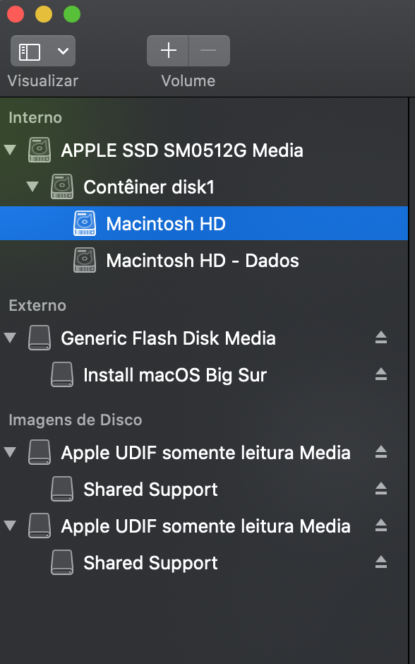
Task: Collapse the APPLE SSD SM0512G Media disclosure triangle
Action: click(x=10, y=150)
